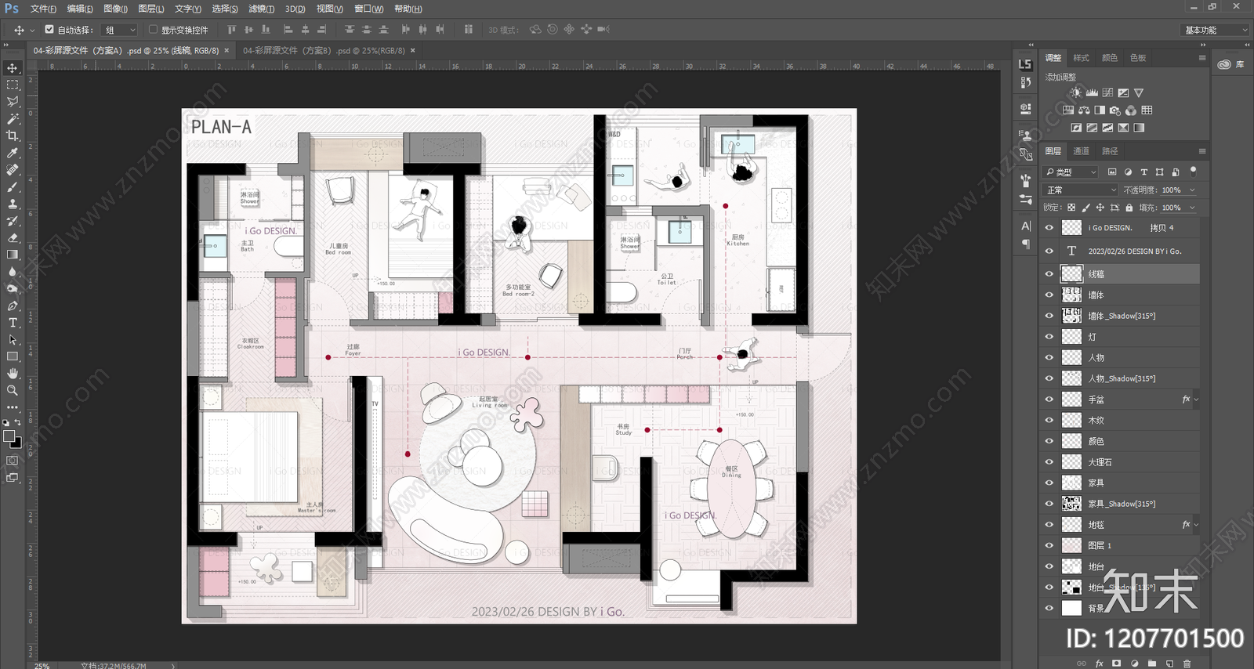The height and width of the screenshot is (669, 1254).
Task: Select the Magic Wand tool
Action: coord(13,119)
